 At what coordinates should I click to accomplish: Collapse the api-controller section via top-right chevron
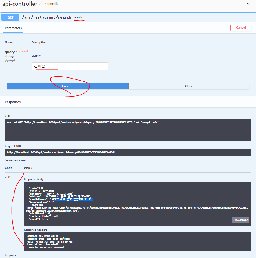(x=248, y=3)
